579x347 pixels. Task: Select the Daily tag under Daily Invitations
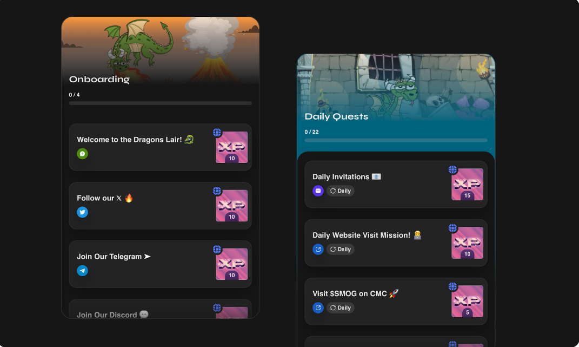pyautogui.click(x=341, y=191)
